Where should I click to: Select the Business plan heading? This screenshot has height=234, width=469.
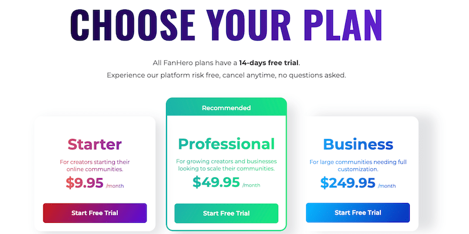[358, 144]
